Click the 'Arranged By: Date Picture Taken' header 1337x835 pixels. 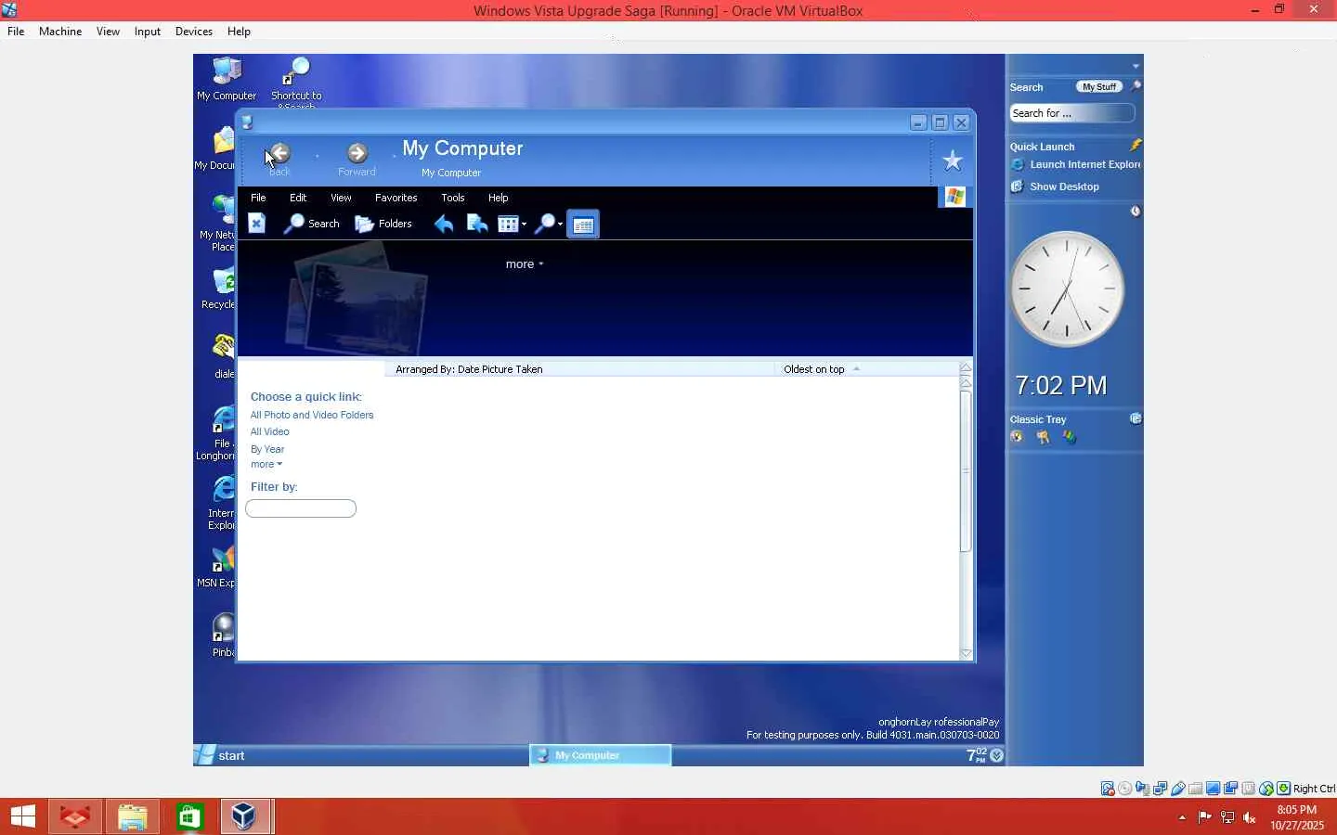pyautogui.click(x=469, y=369)
